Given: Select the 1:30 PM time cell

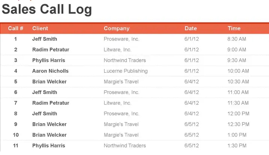Looking at the screenshot, I should [x=237, y=146].
